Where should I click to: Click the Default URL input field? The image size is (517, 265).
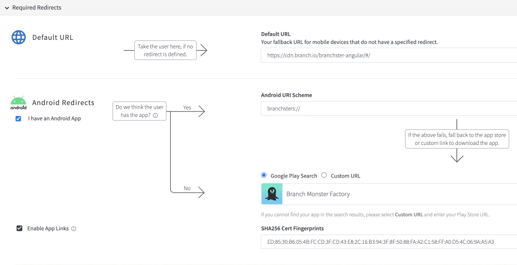point(389,55)
